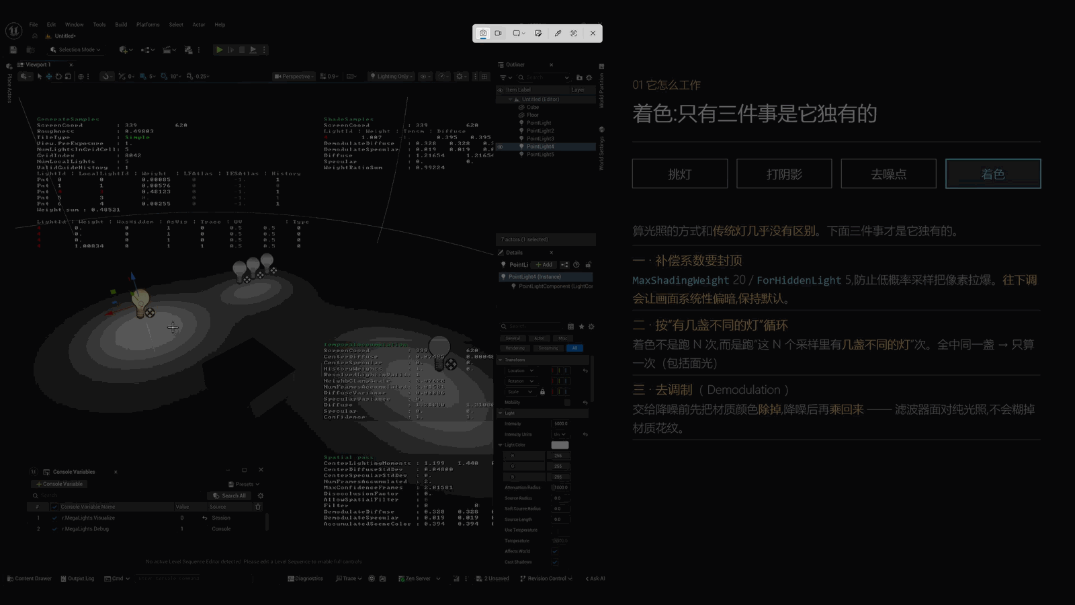Open Outliner settings gear
This screenshot has height=605, width=1075.
[589, 78]
